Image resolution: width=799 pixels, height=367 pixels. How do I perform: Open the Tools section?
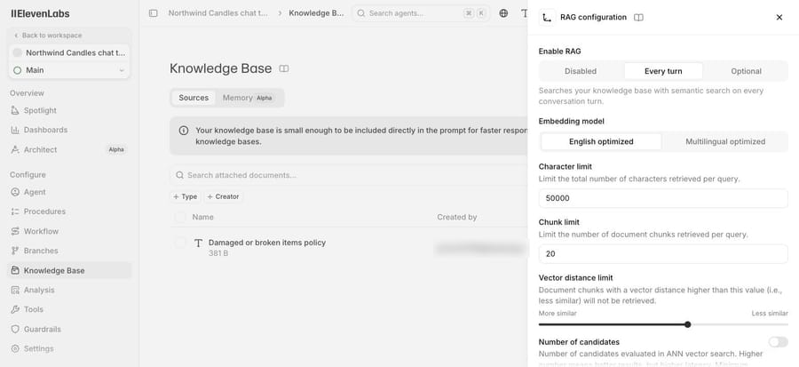[x=69, y=309]
